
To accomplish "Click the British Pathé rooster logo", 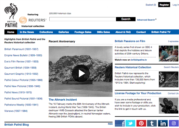I will 11,15.
